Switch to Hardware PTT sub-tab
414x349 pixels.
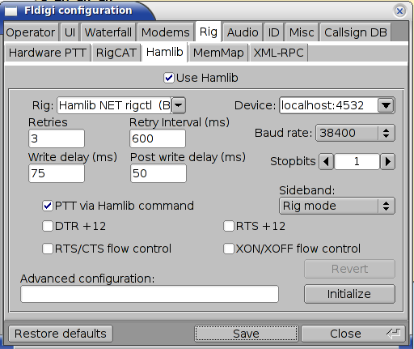[48, 53]
